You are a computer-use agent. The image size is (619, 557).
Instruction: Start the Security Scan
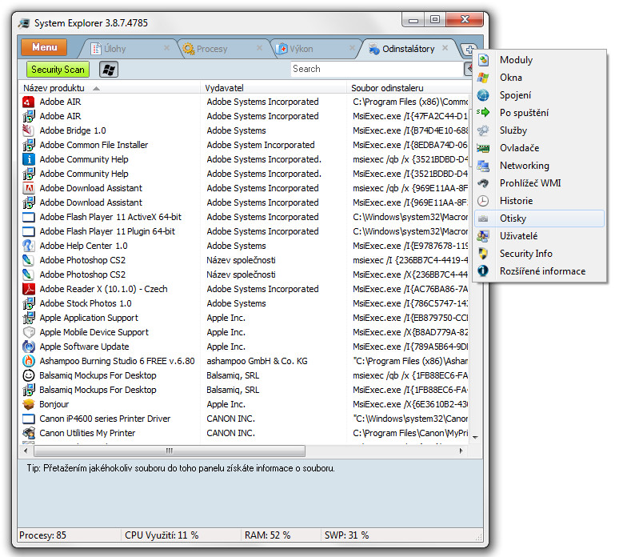point(58,70)
